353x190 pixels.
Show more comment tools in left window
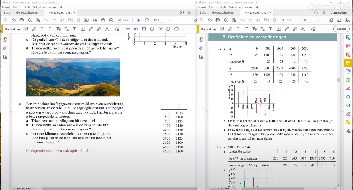[184, 29]
